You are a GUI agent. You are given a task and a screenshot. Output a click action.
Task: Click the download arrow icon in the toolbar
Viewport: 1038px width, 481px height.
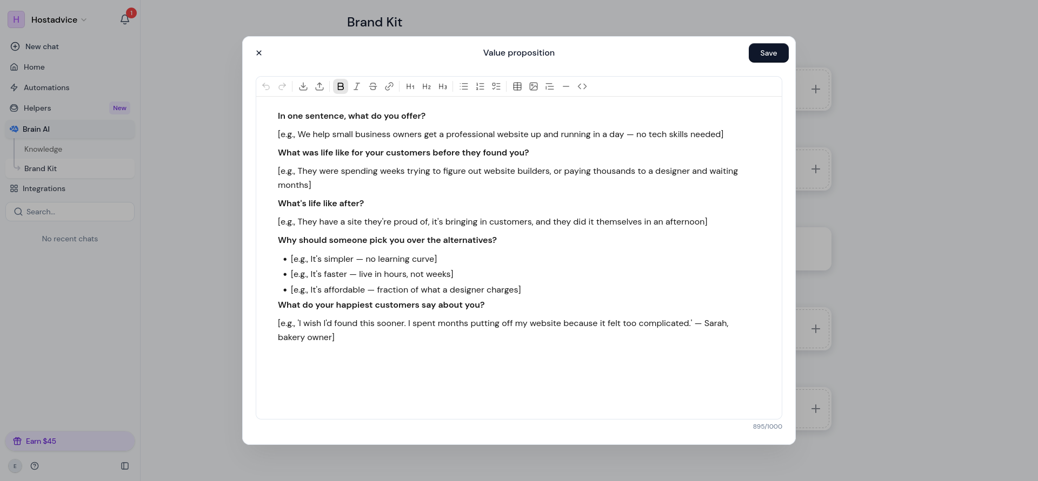303,86
